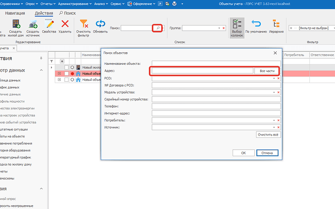Click the pin icon in the side panel
Image resolution: width=335 pixels, height=209 pixels.
click(x=41, y=58)
